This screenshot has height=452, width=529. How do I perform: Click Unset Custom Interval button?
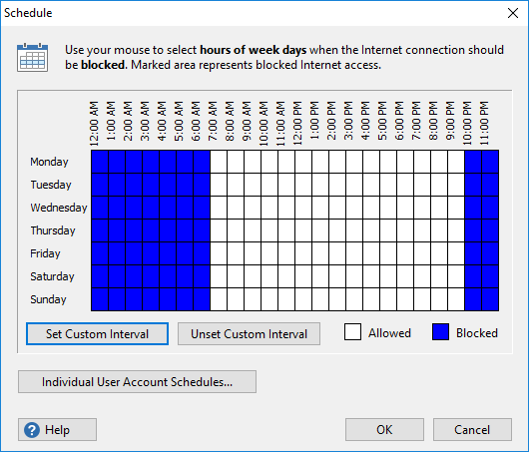click(249, 334)
